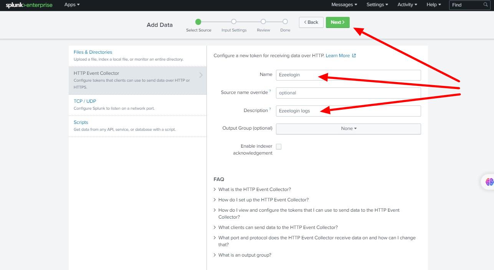Screen dimensions: 494x270
Task: Click the green Next button
Action: pos(337,22)
